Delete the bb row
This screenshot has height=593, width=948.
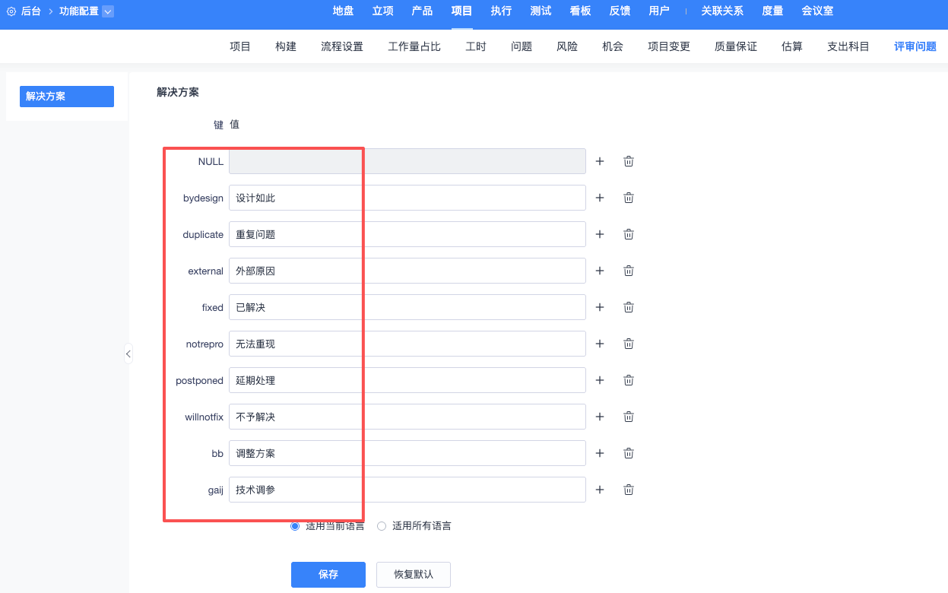(x=629, y=453)
